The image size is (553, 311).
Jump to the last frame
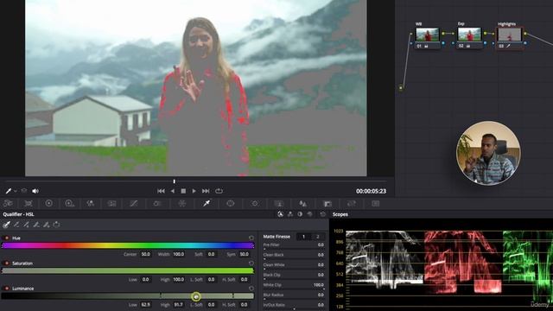[x=206, y=191]
